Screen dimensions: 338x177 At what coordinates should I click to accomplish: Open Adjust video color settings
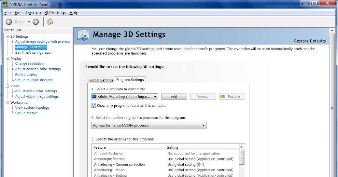pos(36,91)
